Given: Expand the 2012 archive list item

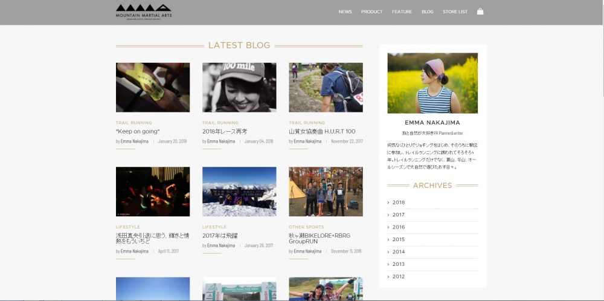Looking at the screenshot, I should point(399,276).
